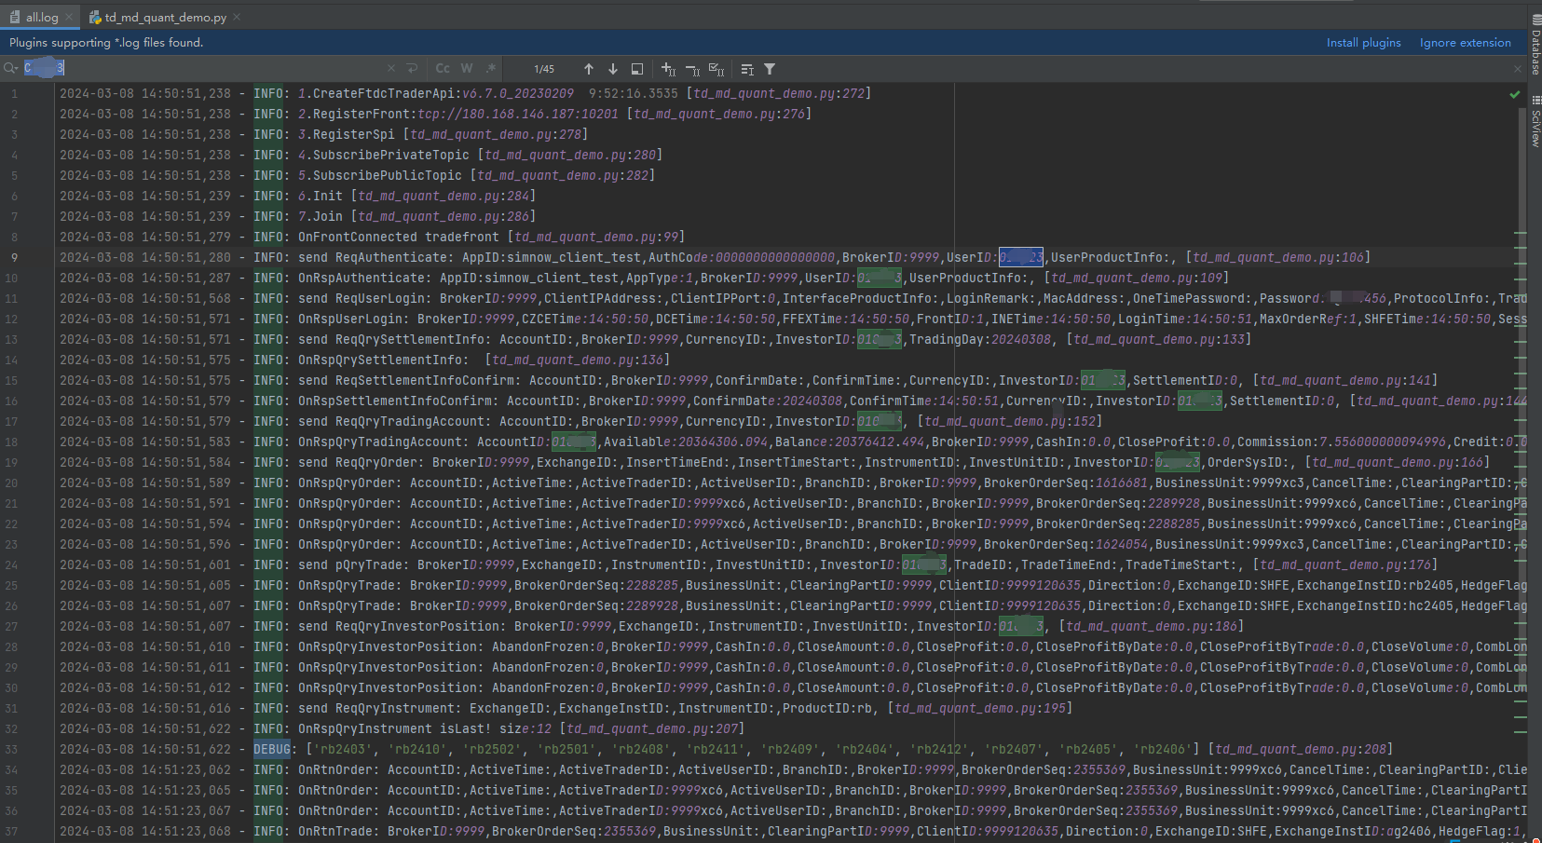Click the highlighted DEBUG level label

[272, 749]
